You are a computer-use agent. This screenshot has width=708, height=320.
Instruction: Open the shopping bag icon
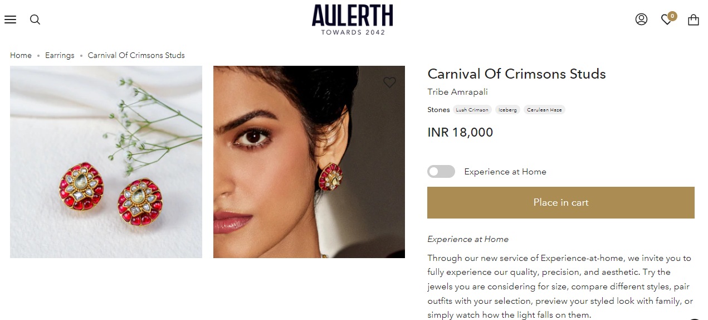pos(693,20)
